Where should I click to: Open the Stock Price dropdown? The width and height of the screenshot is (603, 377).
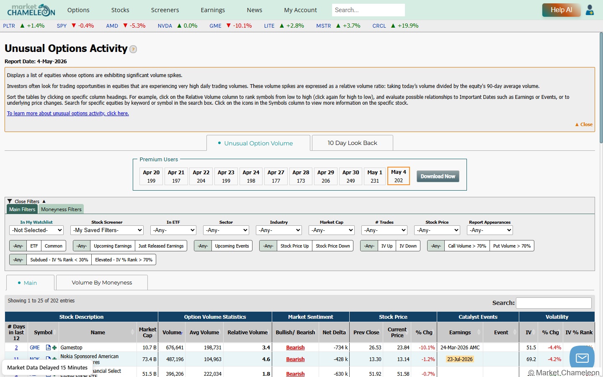[x=437, y=230]
